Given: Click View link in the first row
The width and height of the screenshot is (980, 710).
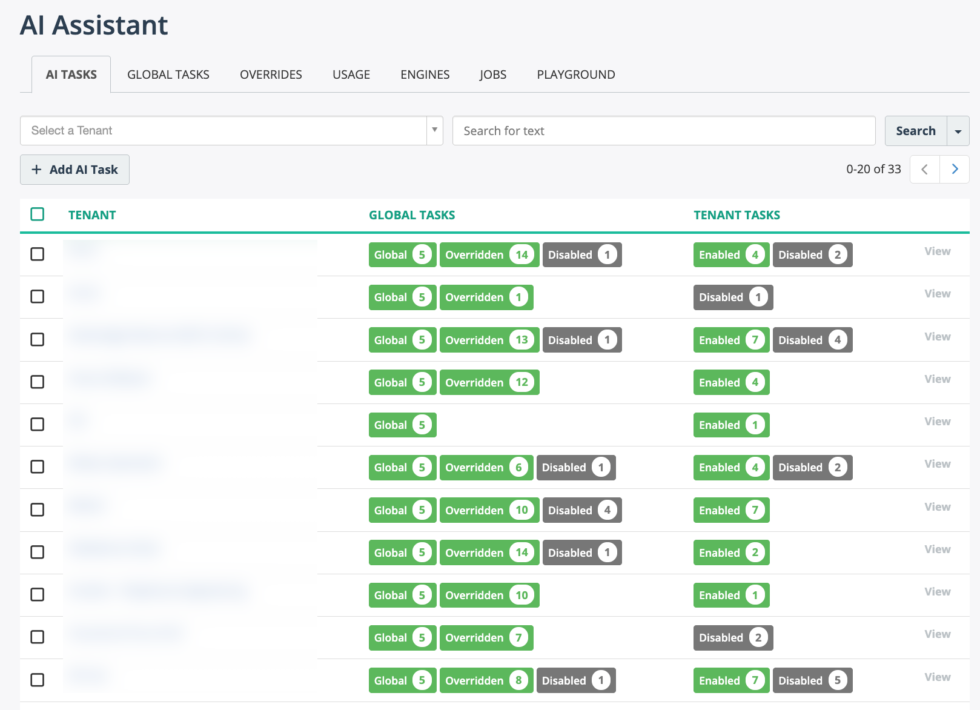Looking at the screenshot, I should point(937,251).
